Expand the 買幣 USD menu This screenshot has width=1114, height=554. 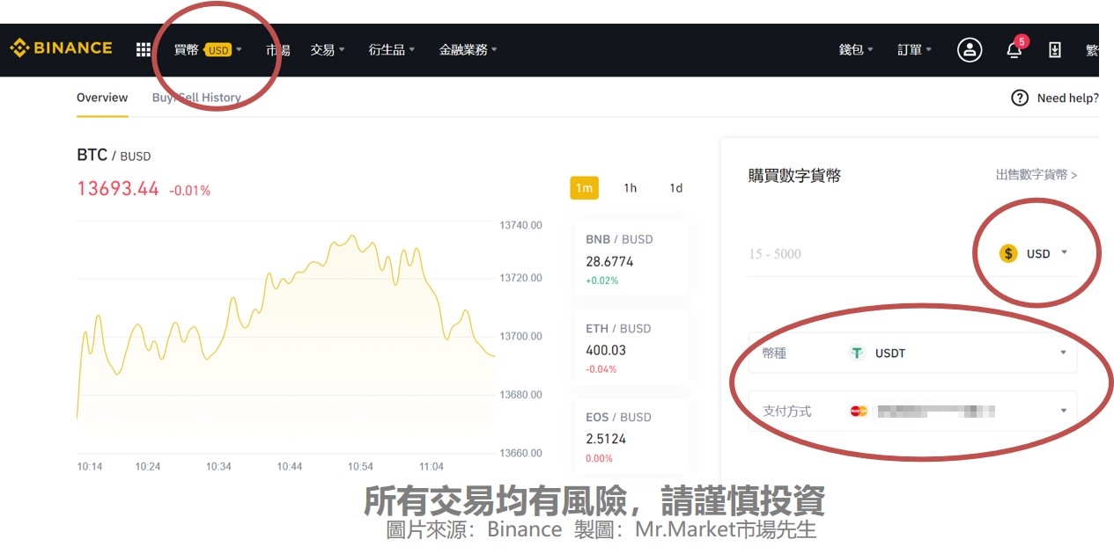208,50
